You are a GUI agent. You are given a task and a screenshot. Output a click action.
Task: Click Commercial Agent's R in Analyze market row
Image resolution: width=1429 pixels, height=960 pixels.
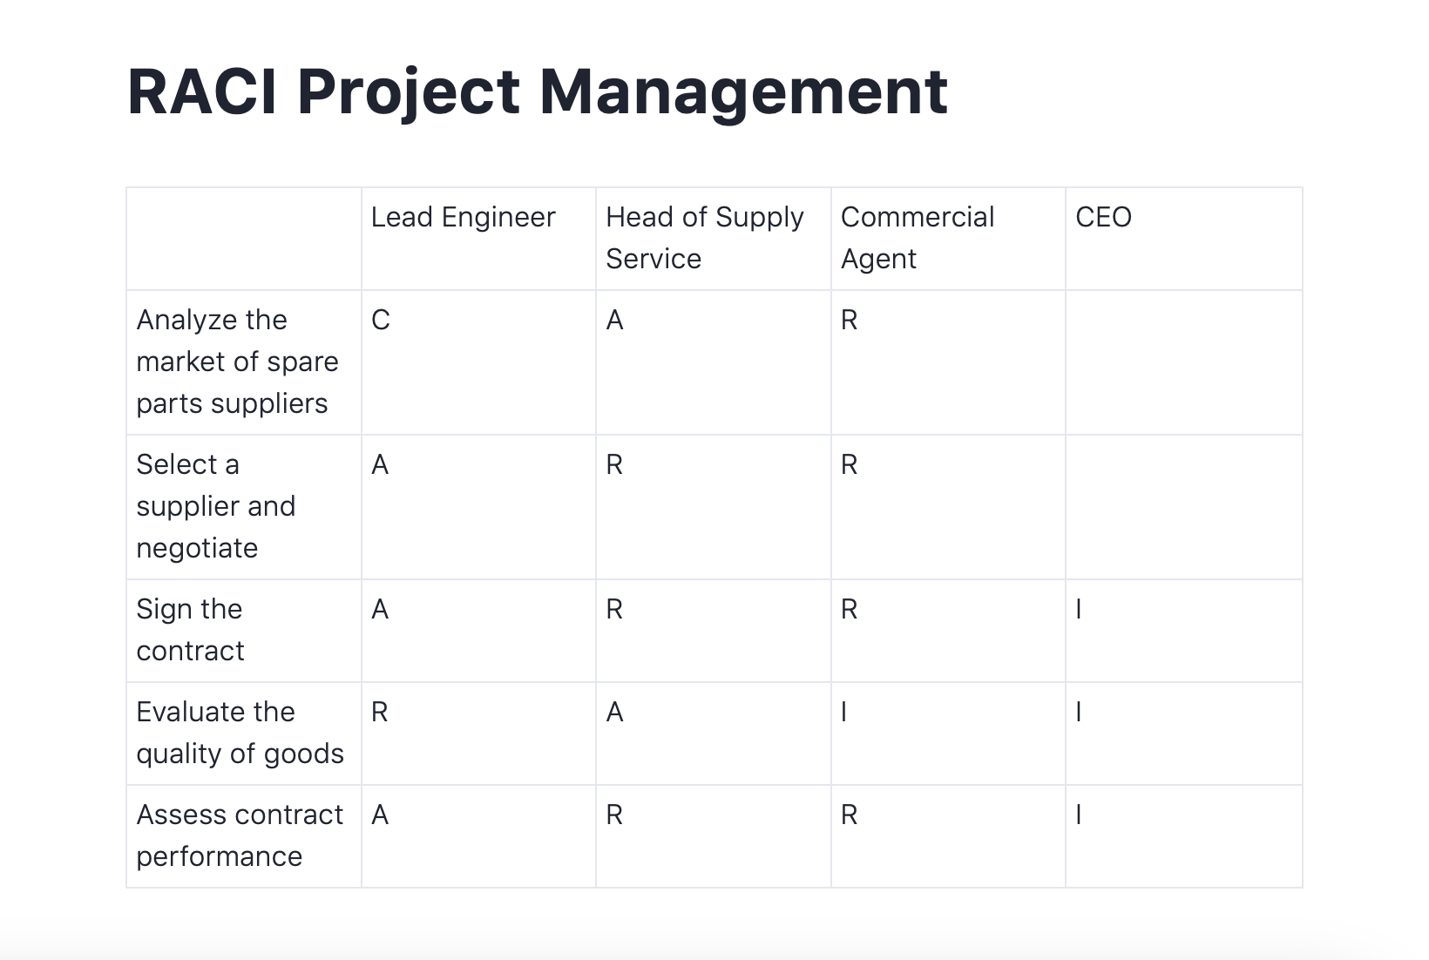pyautogui.click(x=850, y=321)
